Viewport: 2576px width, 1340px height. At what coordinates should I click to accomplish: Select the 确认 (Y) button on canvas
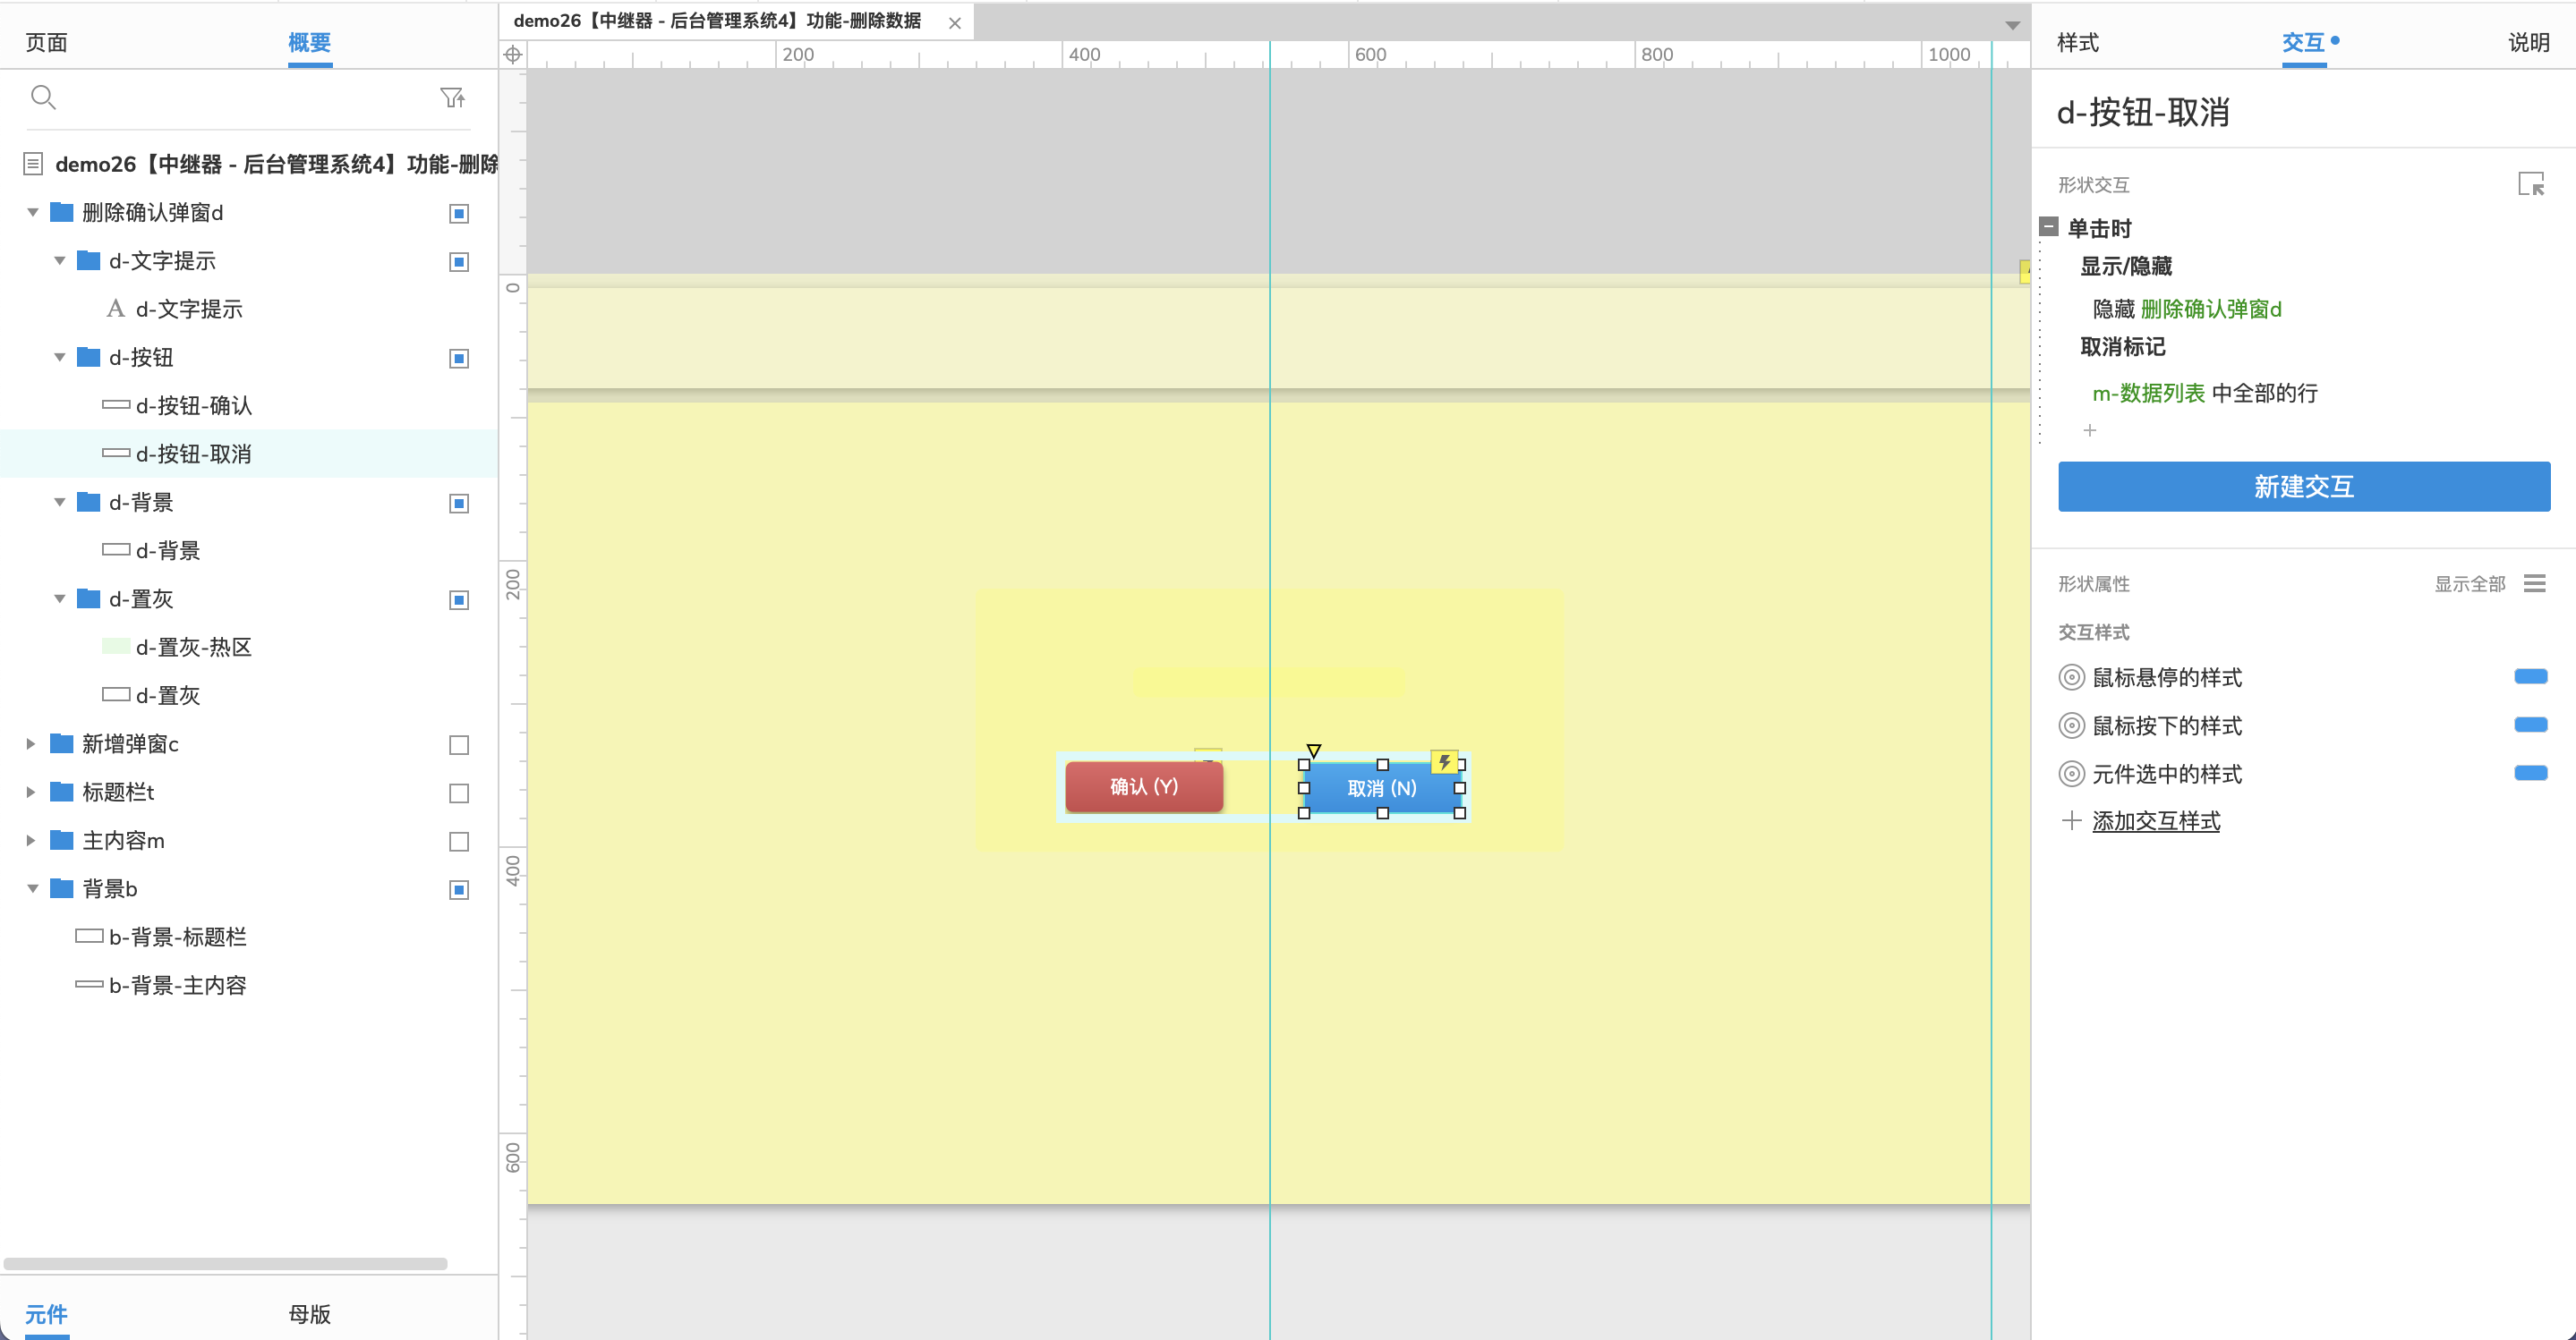tap(1144, 786)
